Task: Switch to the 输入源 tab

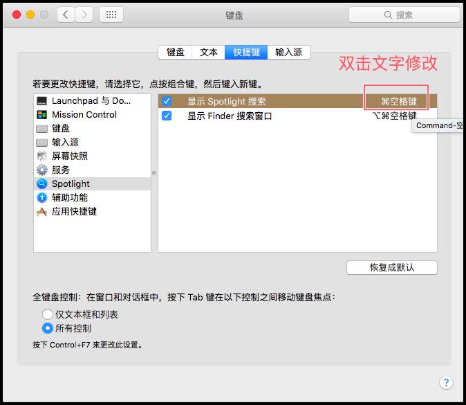Action: pyautogui.click(x=289, y=52)
